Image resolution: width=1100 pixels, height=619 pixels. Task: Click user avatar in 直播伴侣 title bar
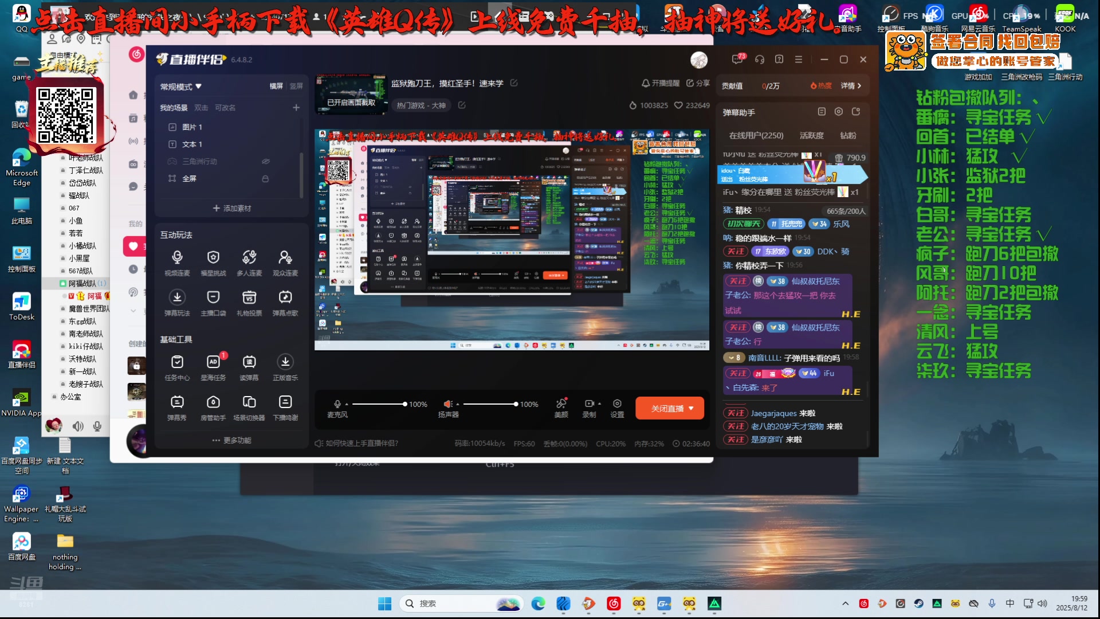pos(699,59)
